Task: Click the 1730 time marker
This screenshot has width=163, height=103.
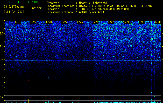Action: [x=158, y=22]
